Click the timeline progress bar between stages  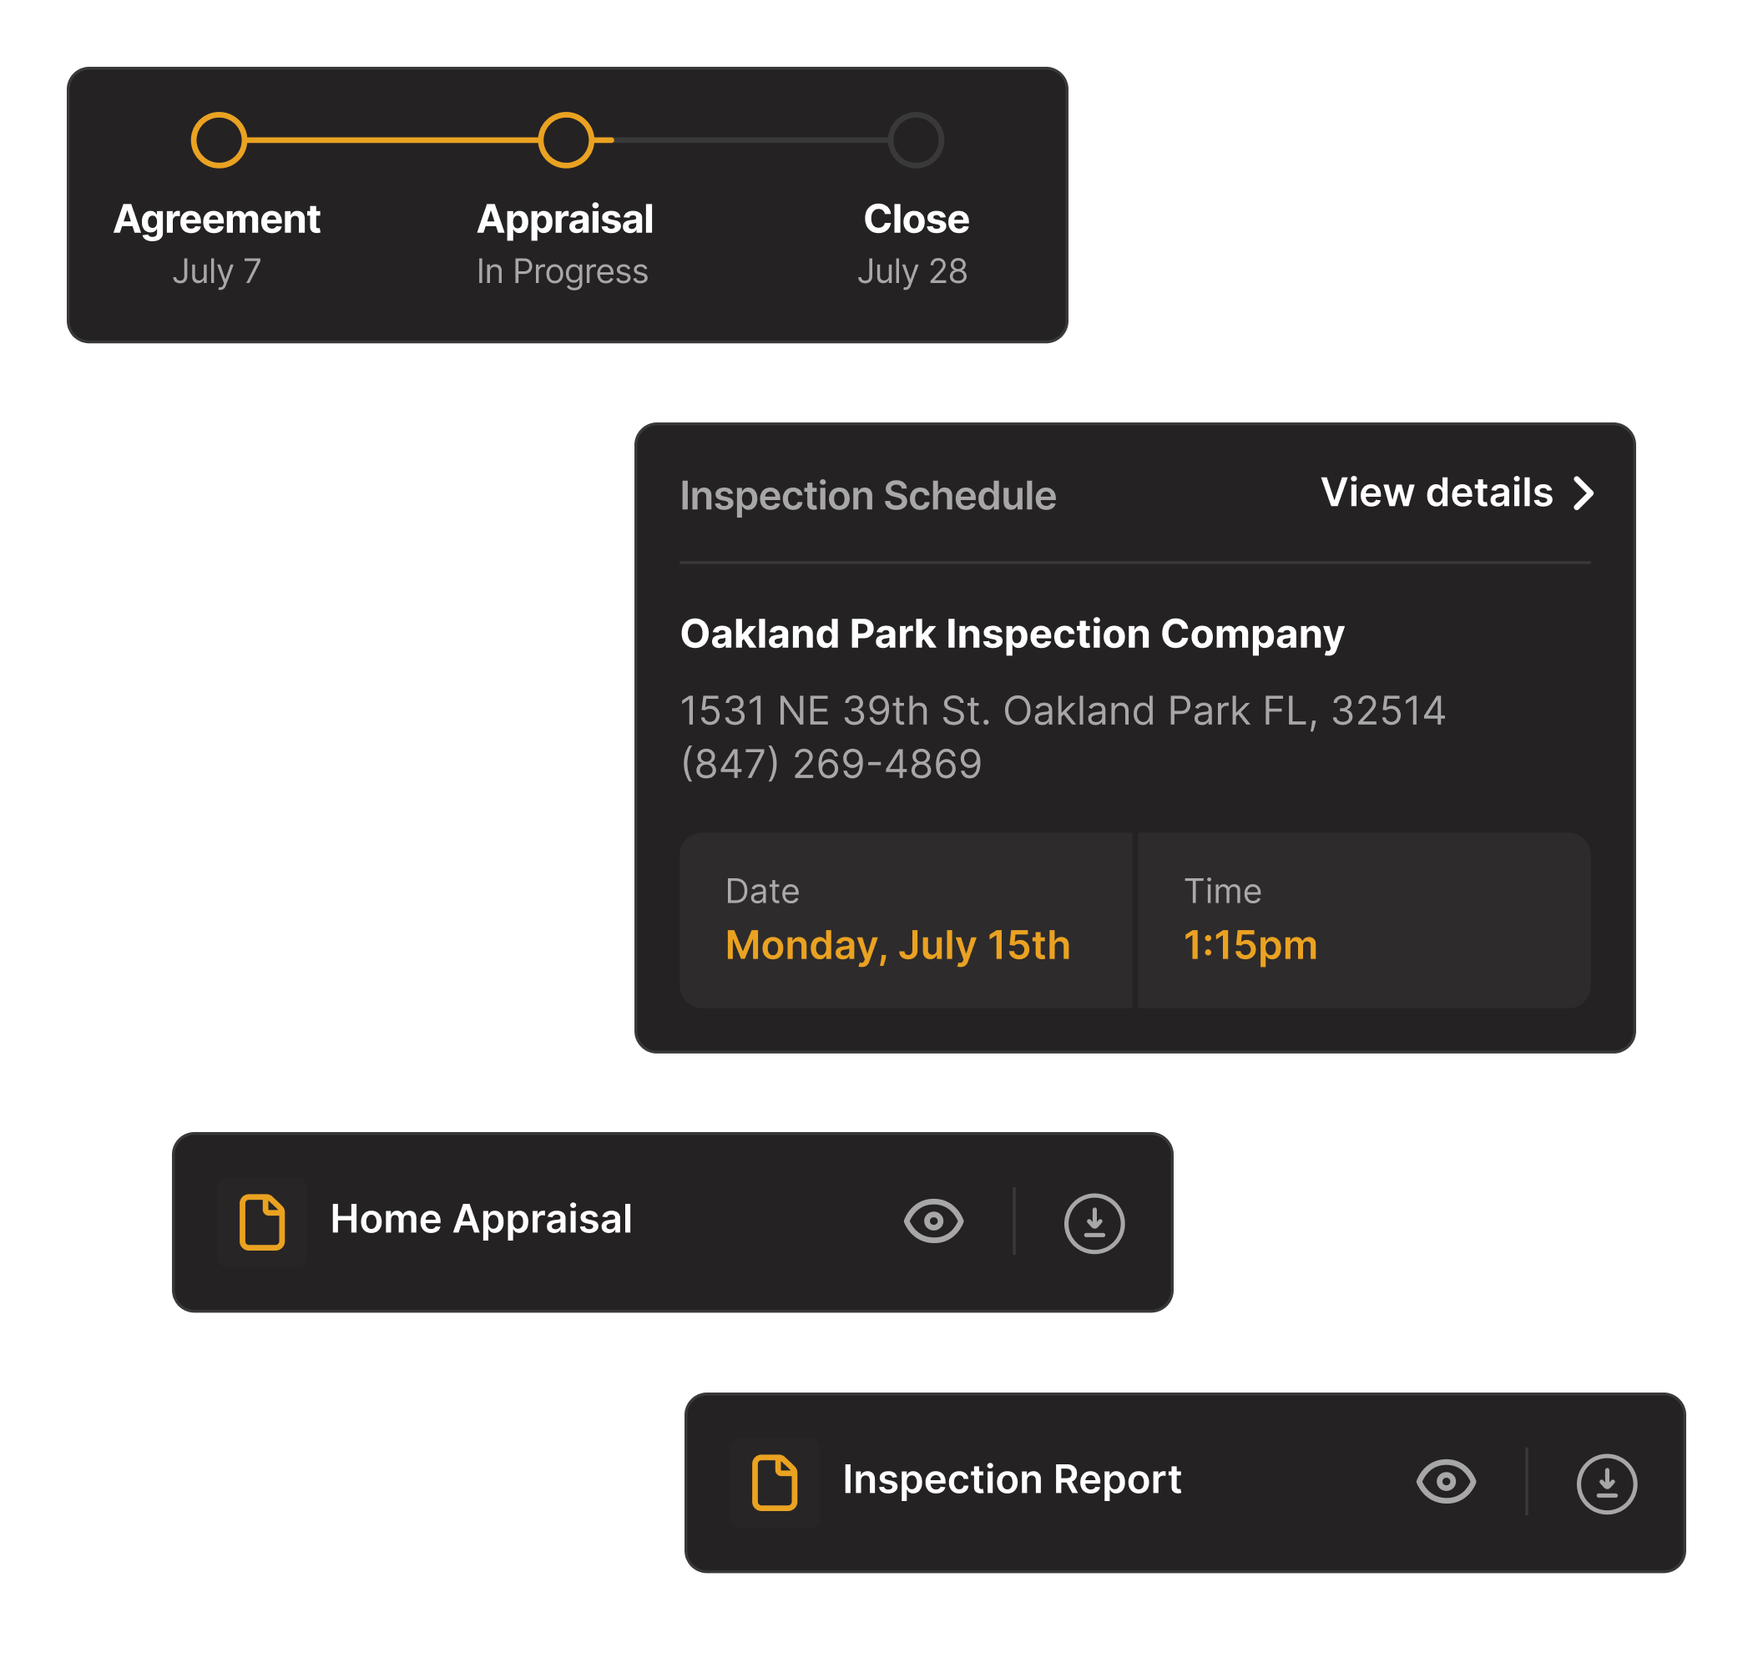(x=392, y=139)
